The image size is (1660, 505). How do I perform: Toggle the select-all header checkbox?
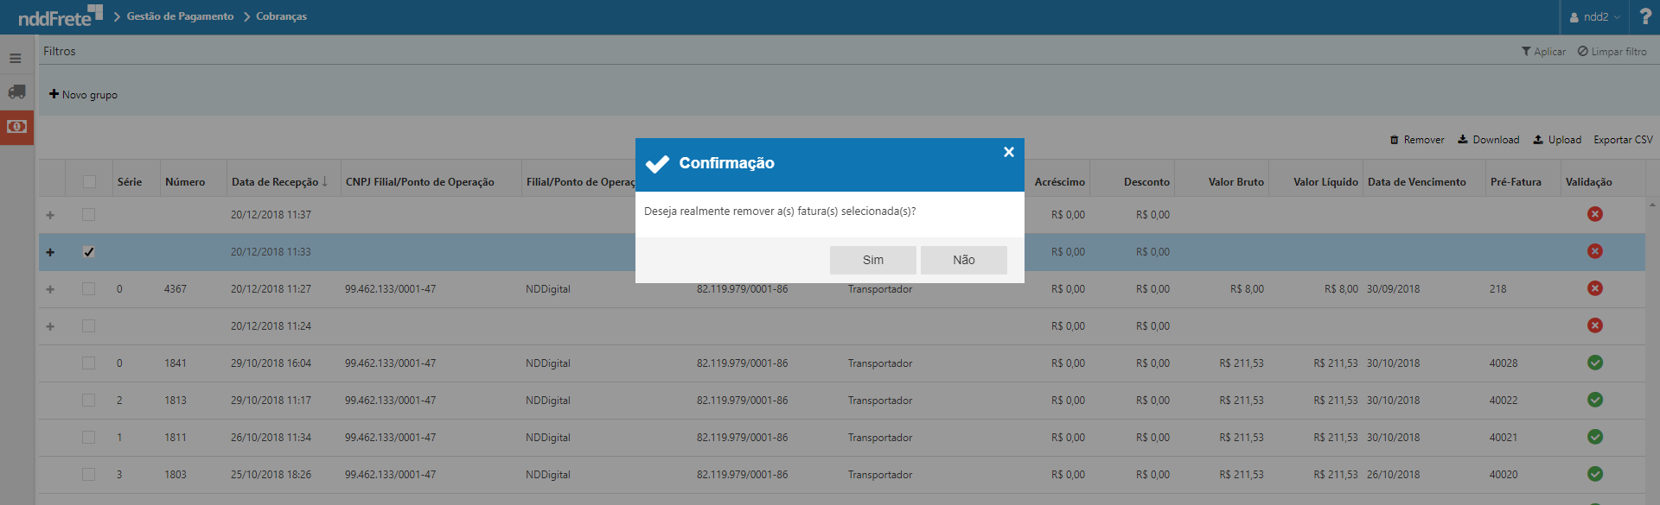89,181
